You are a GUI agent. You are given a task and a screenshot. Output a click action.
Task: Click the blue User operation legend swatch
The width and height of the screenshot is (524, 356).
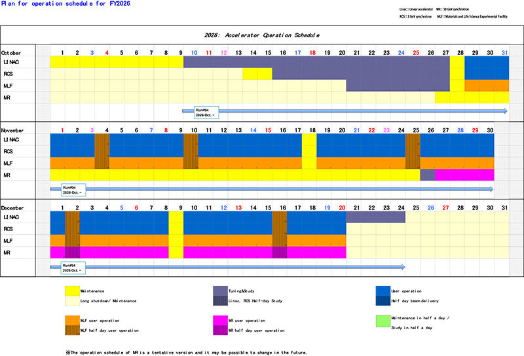click(x=383, y=291)
